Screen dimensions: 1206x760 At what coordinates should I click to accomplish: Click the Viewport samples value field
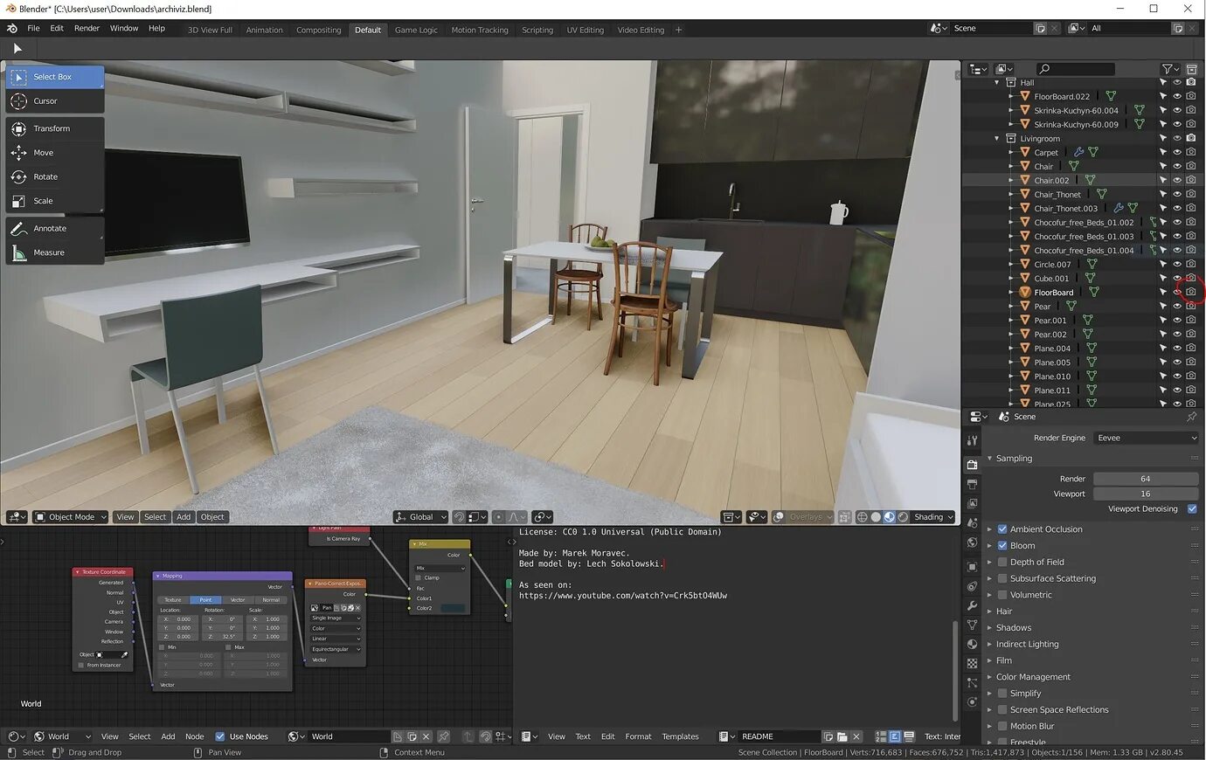(1146, 494)
